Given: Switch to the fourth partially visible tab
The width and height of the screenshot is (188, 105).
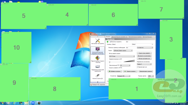Looking at the screenshot, I should coord(147,37).
